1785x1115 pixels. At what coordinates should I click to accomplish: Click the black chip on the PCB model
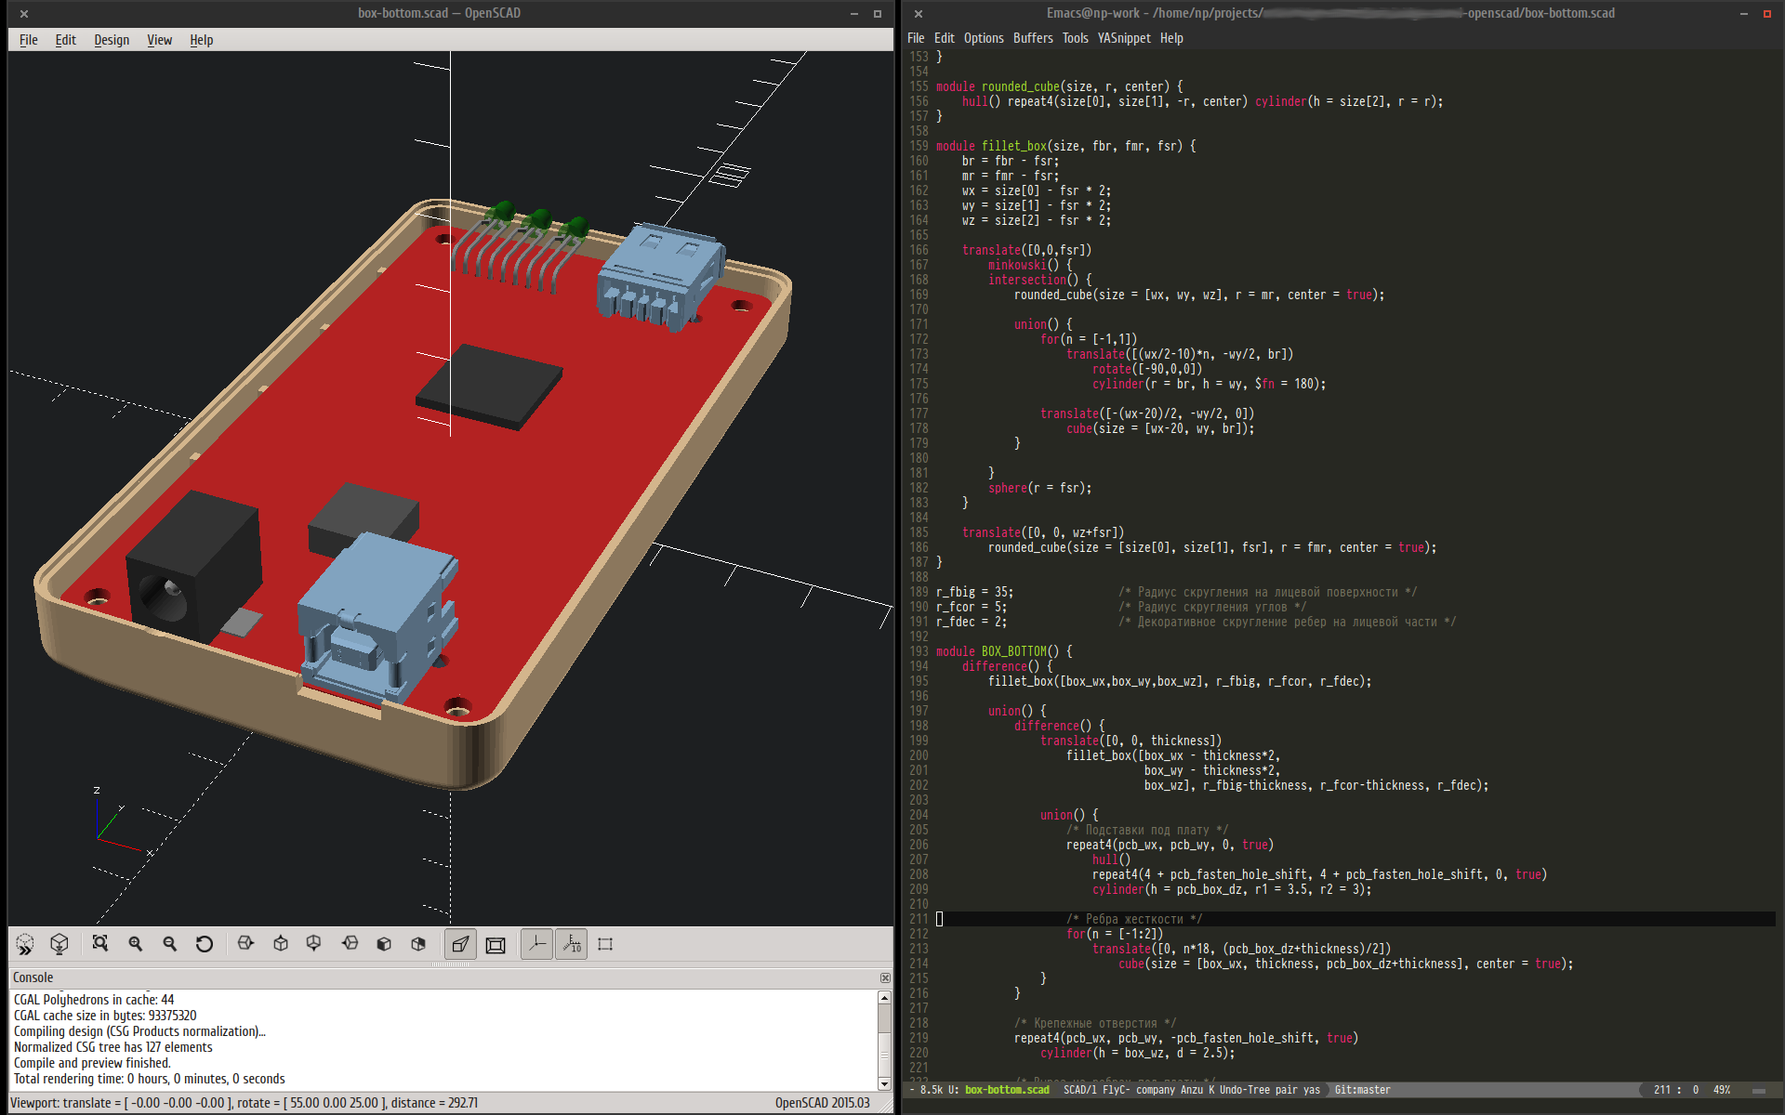(489, 387)
